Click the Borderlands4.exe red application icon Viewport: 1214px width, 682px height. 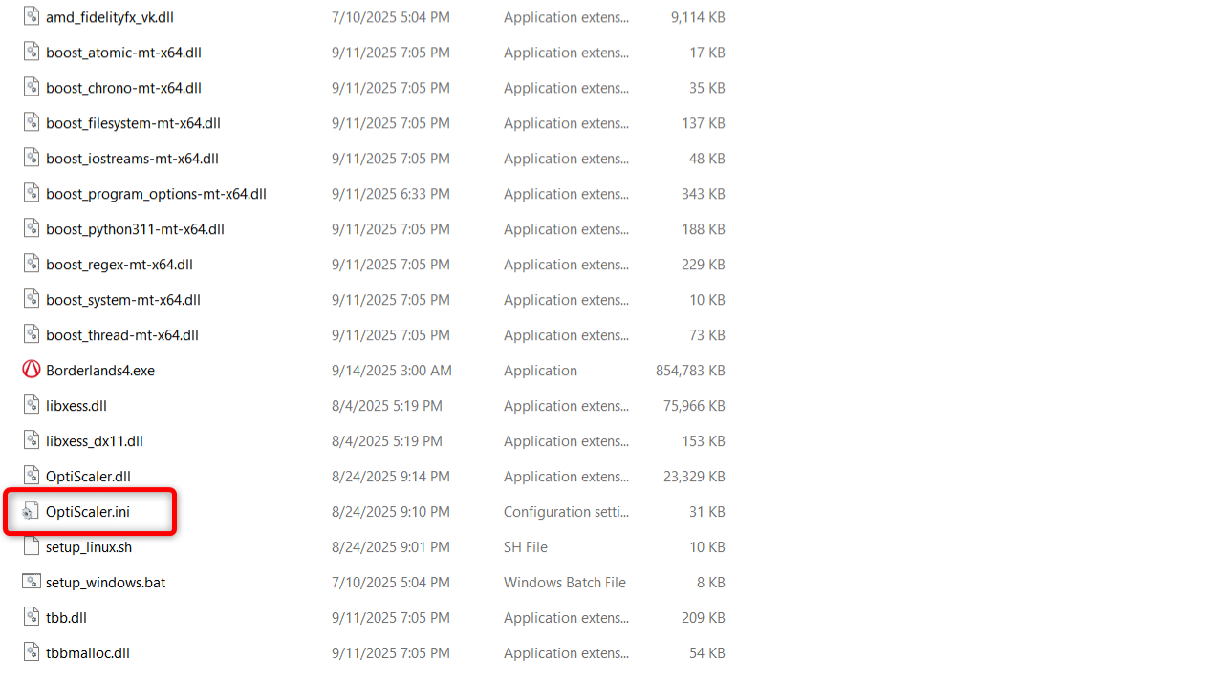pyautogui.click(x=31, y=371)
